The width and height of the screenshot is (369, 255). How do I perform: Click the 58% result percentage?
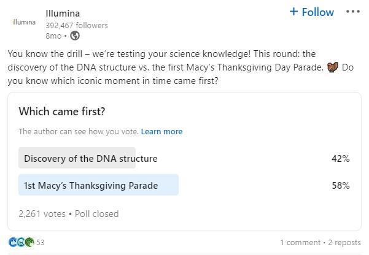coord(340,185)
